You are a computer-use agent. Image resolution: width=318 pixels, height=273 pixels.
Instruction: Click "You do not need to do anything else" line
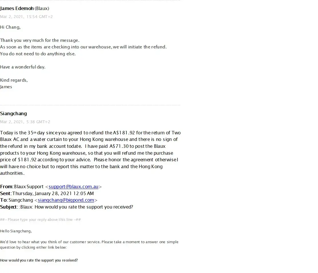click(x=38, y=54)
